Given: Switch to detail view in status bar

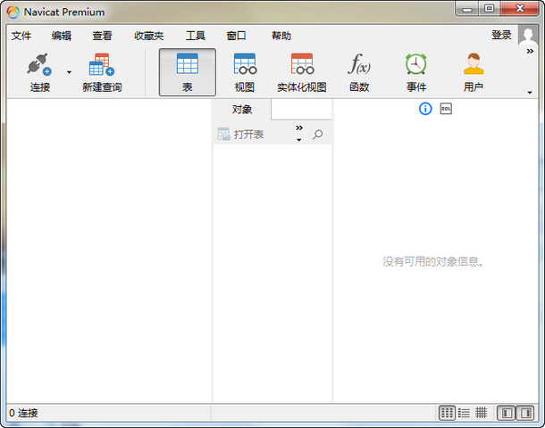Looking at the screenshot, I should click(481, 413).
